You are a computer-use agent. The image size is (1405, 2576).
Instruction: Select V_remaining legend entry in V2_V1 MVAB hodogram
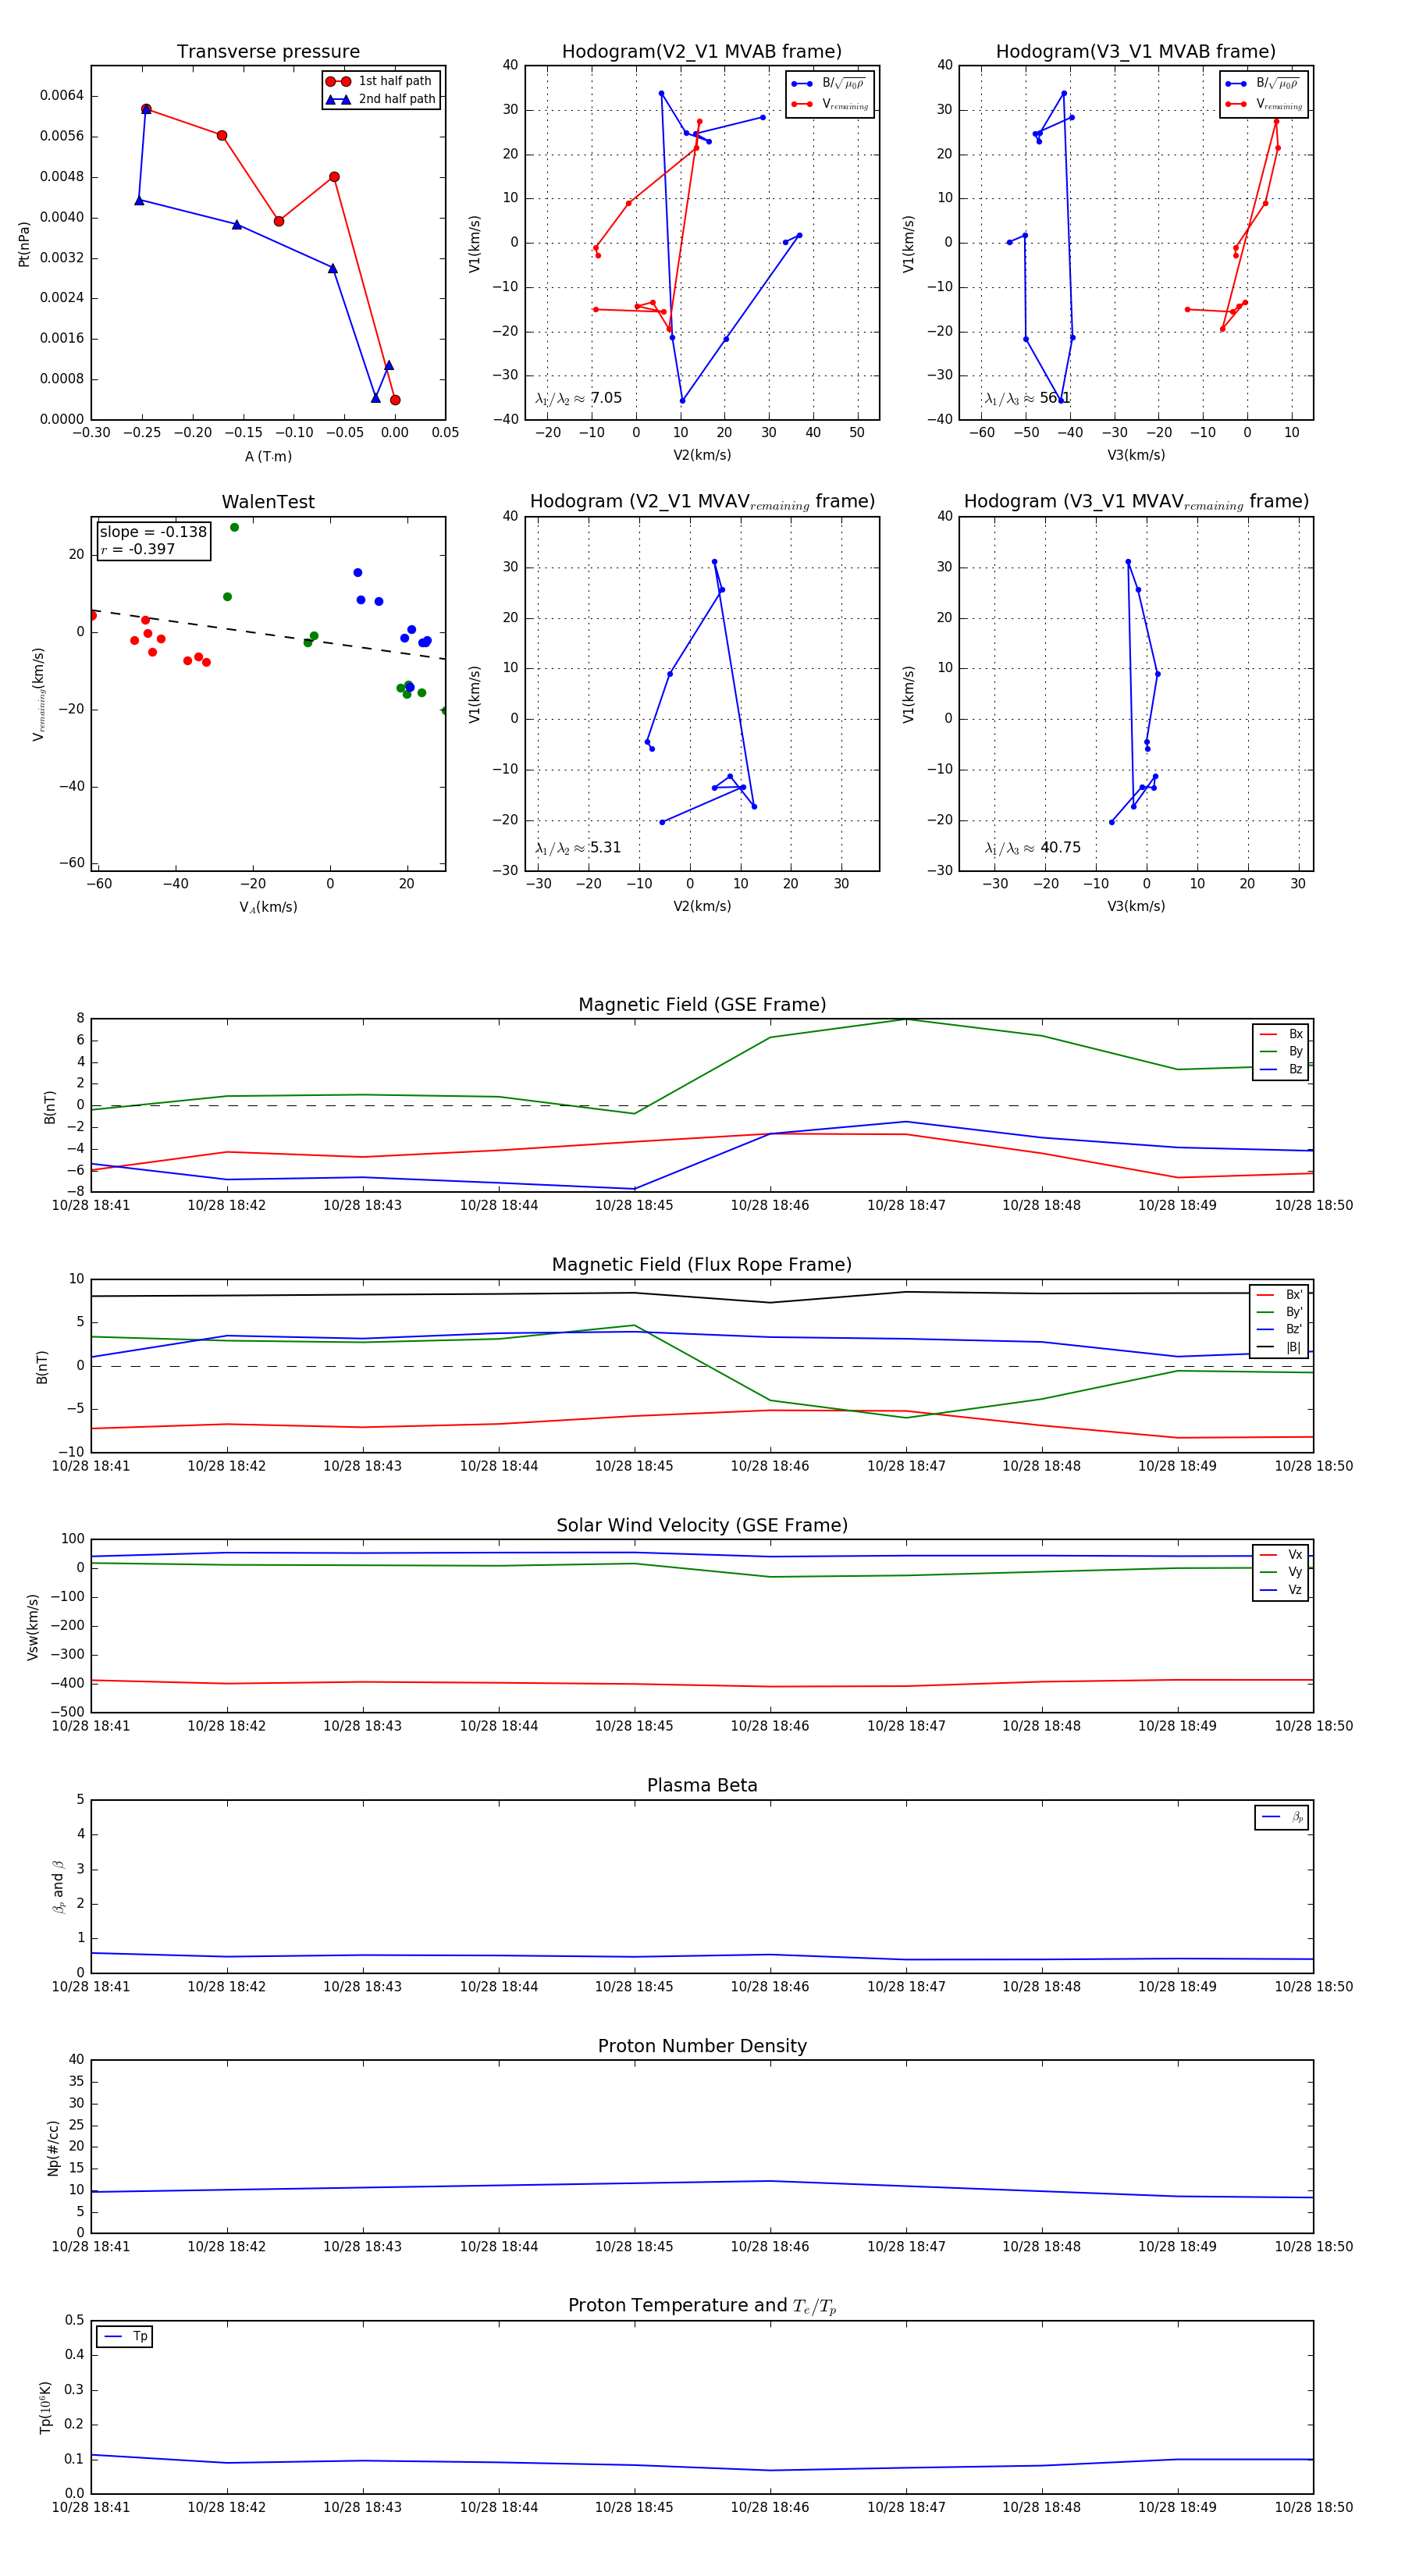pos(830,104)
